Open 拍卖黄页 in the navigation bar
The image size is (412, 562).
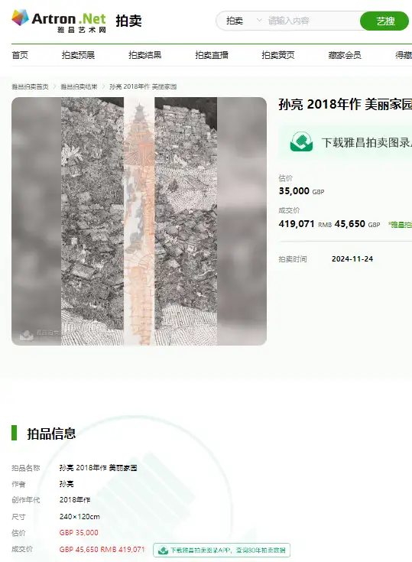pyautogui.click(x=278, y=55)
